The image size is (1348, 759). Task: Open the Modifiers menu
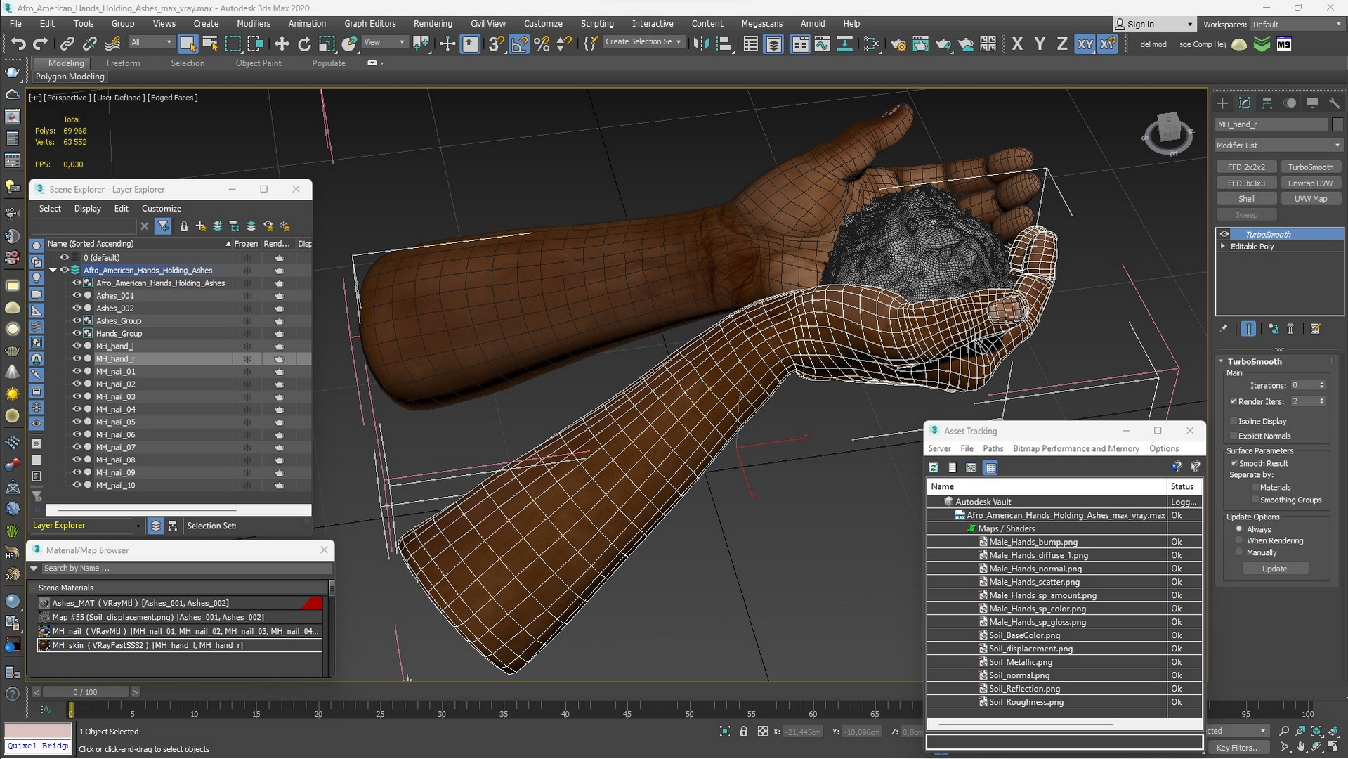coord(253,23)
